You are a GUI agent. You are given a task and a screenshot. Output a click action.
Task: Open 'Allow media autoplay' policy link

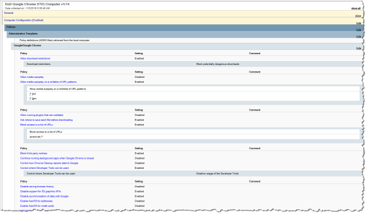[32, 77]
